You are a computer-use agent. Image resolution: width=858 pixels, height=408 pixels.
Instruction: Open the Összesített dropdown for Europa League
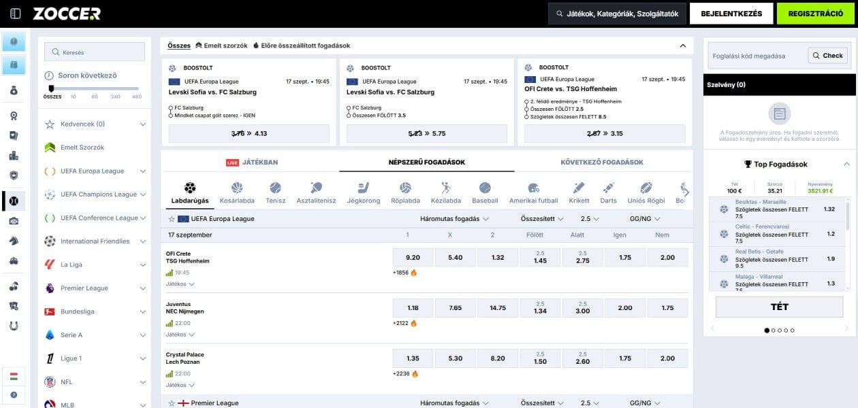click(542, 219)
